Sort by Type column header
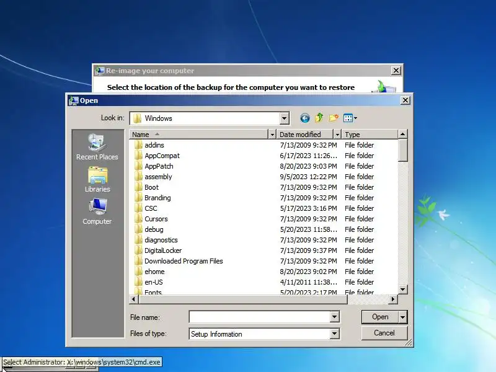The image size is (496, 372). (370, 135)
